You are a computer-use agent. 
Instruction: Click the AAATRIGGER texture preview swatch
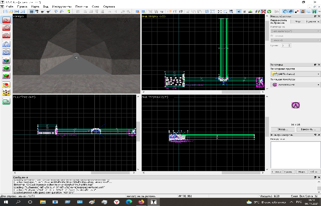[295, 105]
